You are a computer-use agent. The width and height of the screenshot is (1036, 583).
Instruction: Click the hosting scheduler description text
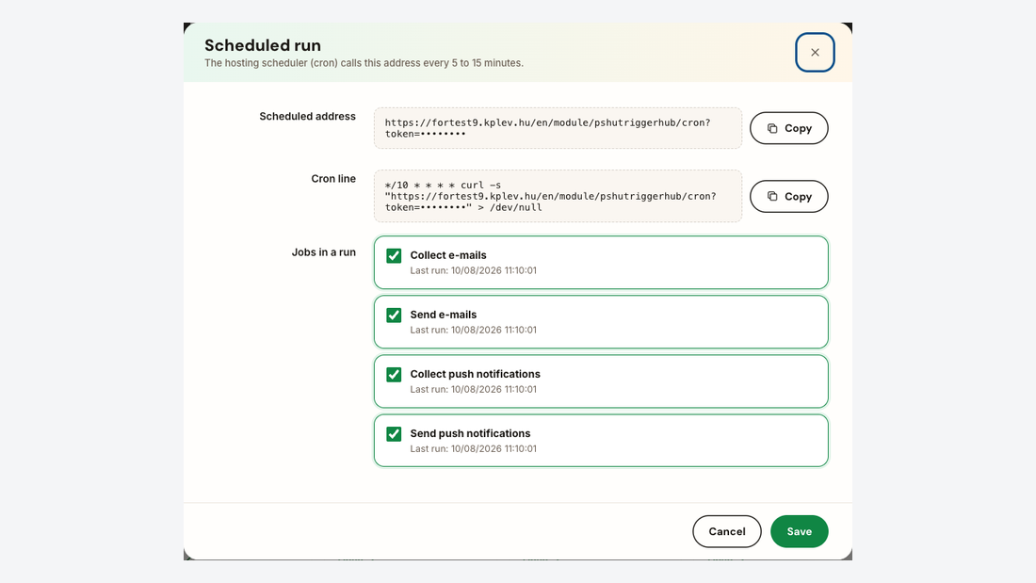tap(364, 63)
